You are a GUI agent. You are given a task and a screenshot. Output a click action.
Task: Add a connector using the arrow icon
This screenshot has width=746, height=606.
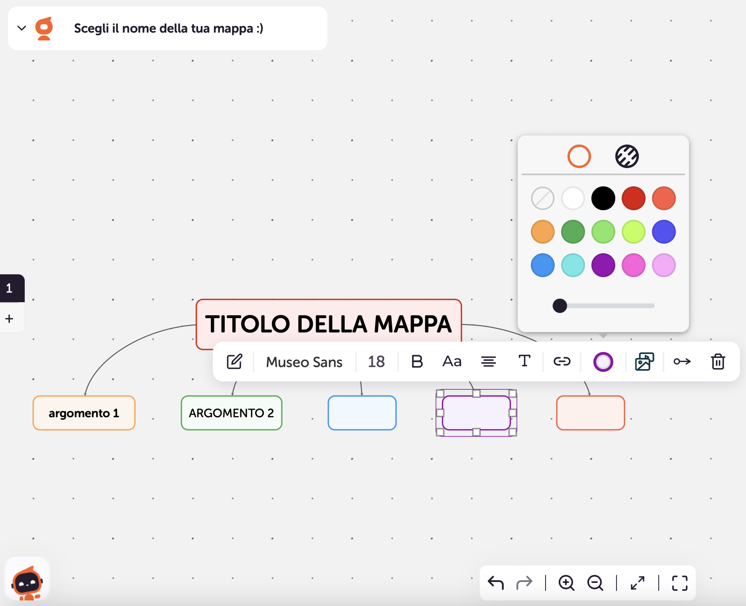click(682, 362)
